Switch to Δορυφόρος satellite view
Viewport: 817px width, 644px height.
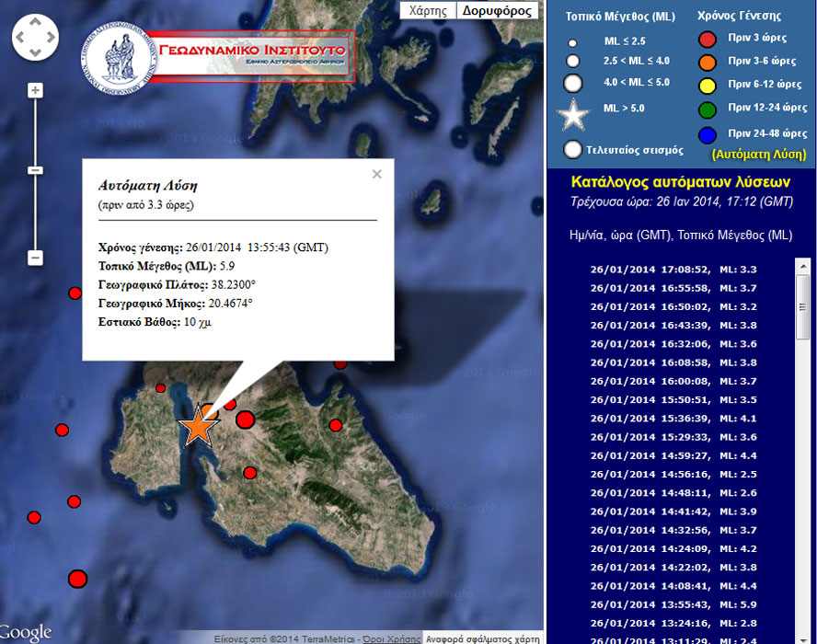[497, 11]
